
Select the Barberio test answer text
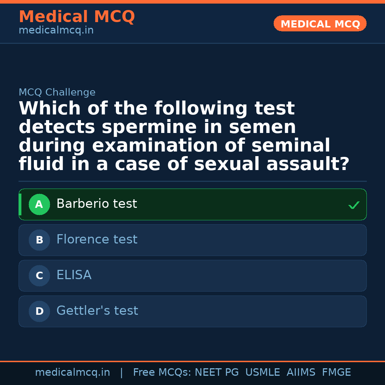coord(97,204)
